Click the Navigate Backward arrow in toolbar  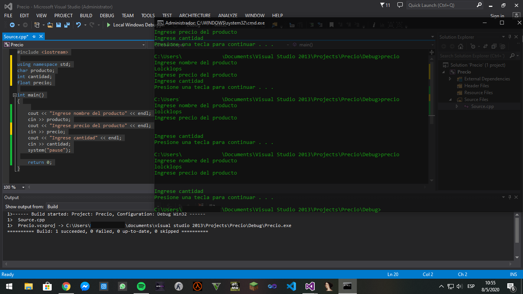pyautogui.click(x=12, y=25)
